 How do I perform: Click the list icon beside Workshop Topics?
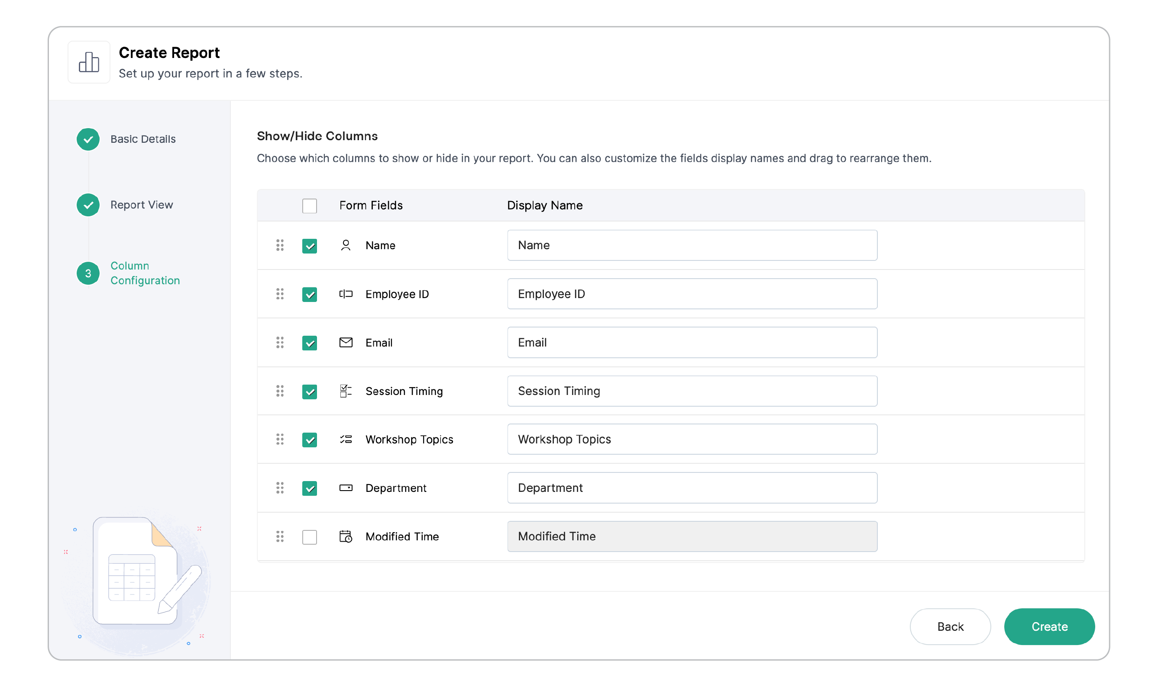coord(346,440)
